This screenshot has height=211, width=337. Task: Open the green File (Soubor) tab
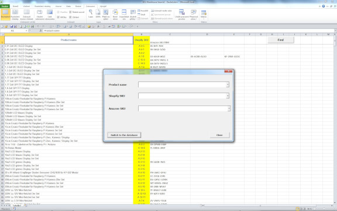click(5, 6)
